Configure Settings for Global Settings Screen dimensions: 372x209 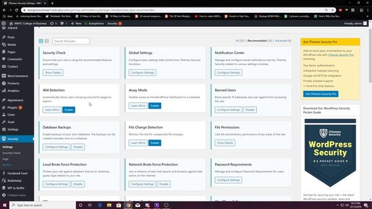click(142, 73)
